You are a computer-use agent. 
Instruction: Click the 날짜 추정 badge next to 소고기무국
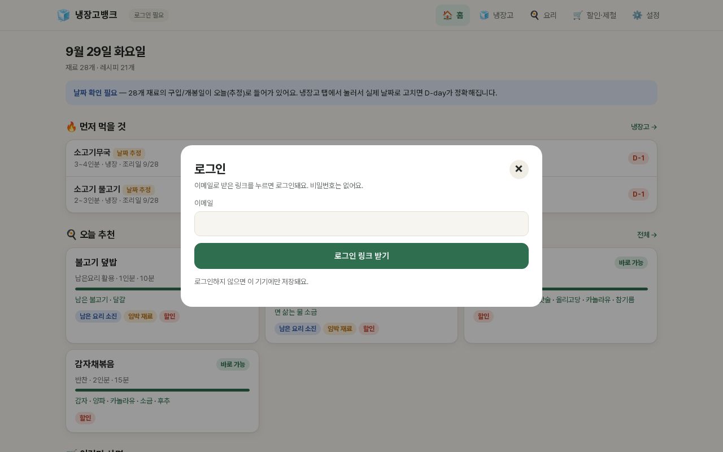[129, 153]
